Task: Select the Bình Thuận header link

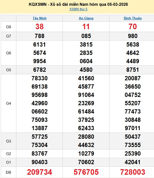Action: [x=133, y=18]
